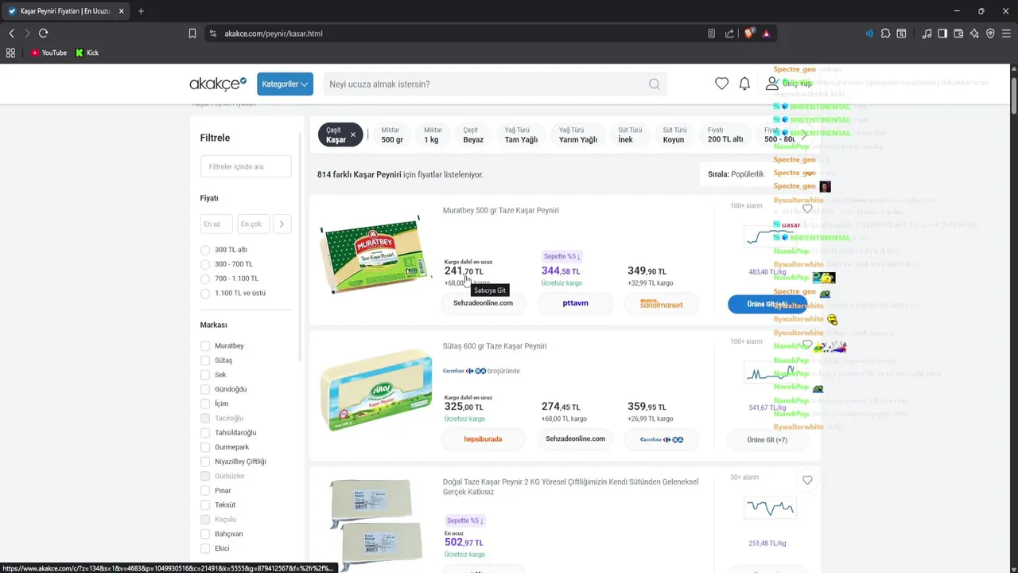Open Brave reader mode icon in address bar
1018x573 pixels.
tap(711, 33)
